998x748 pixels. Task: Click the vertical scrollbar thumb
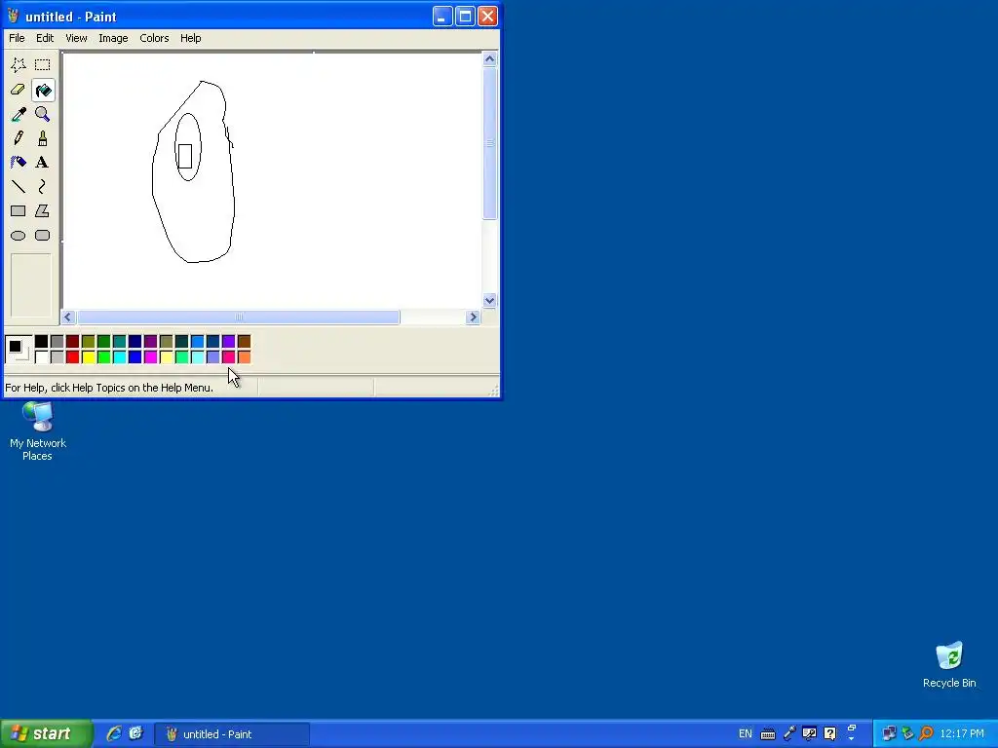point(489,143)
